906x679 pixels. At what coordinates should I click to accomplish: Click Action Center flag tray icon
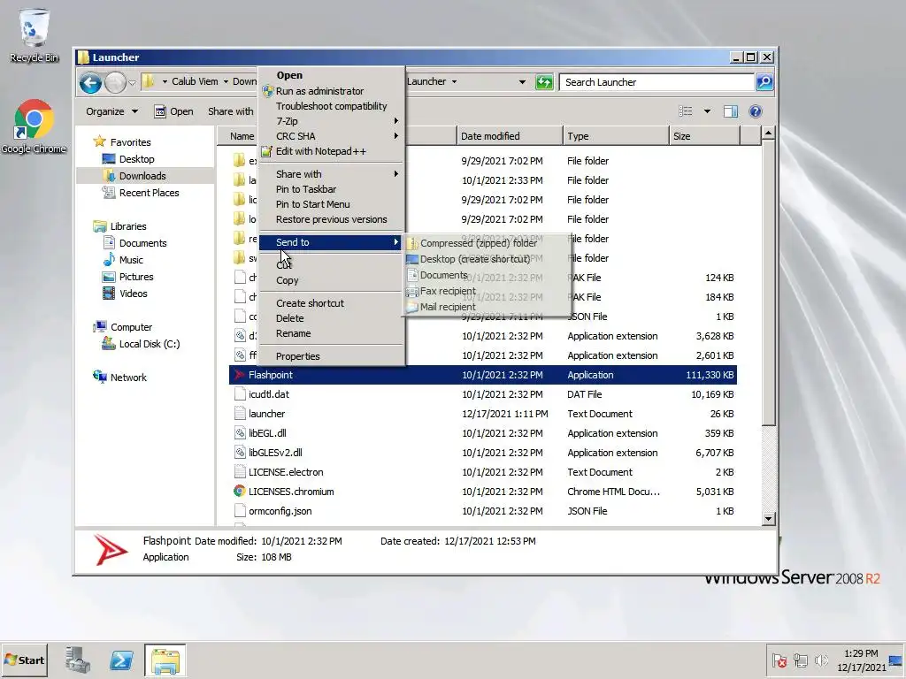[779, 660]
